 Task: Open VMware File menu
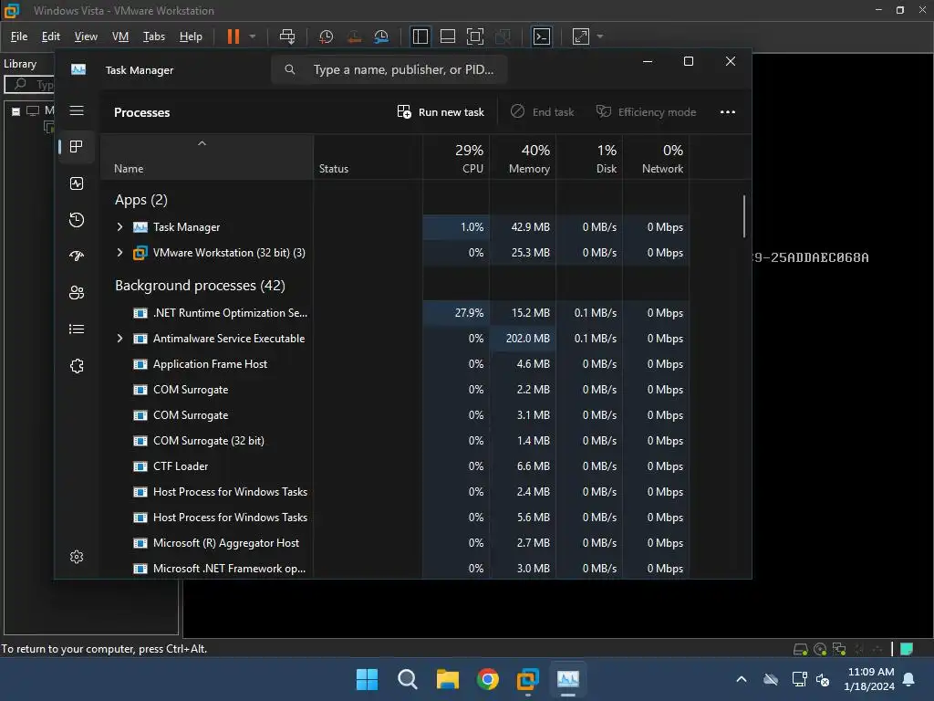(x=19, y=37)
